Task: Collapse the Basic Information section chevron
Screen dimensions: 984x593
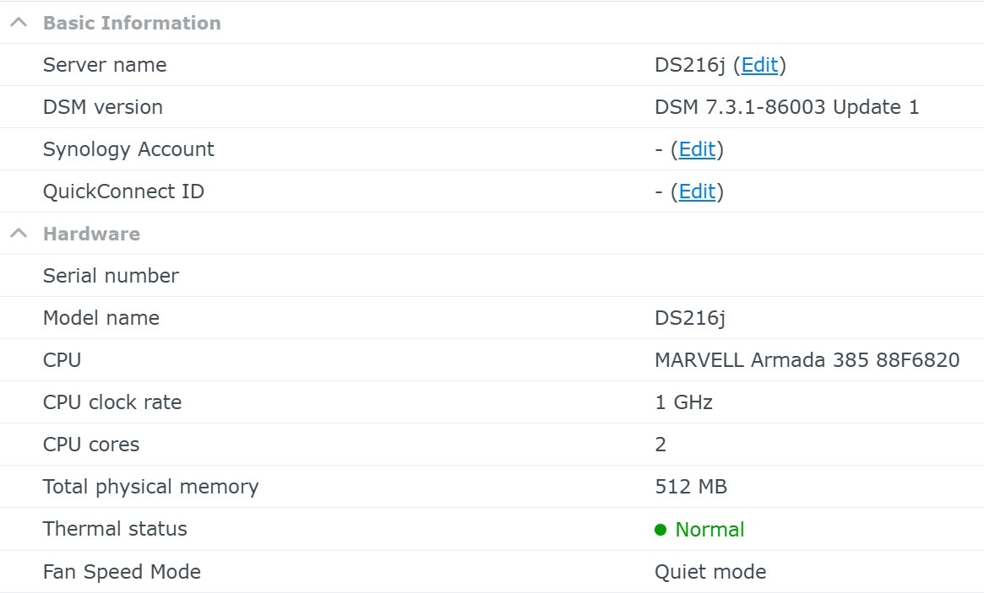Action: click(x=19, y=23)
